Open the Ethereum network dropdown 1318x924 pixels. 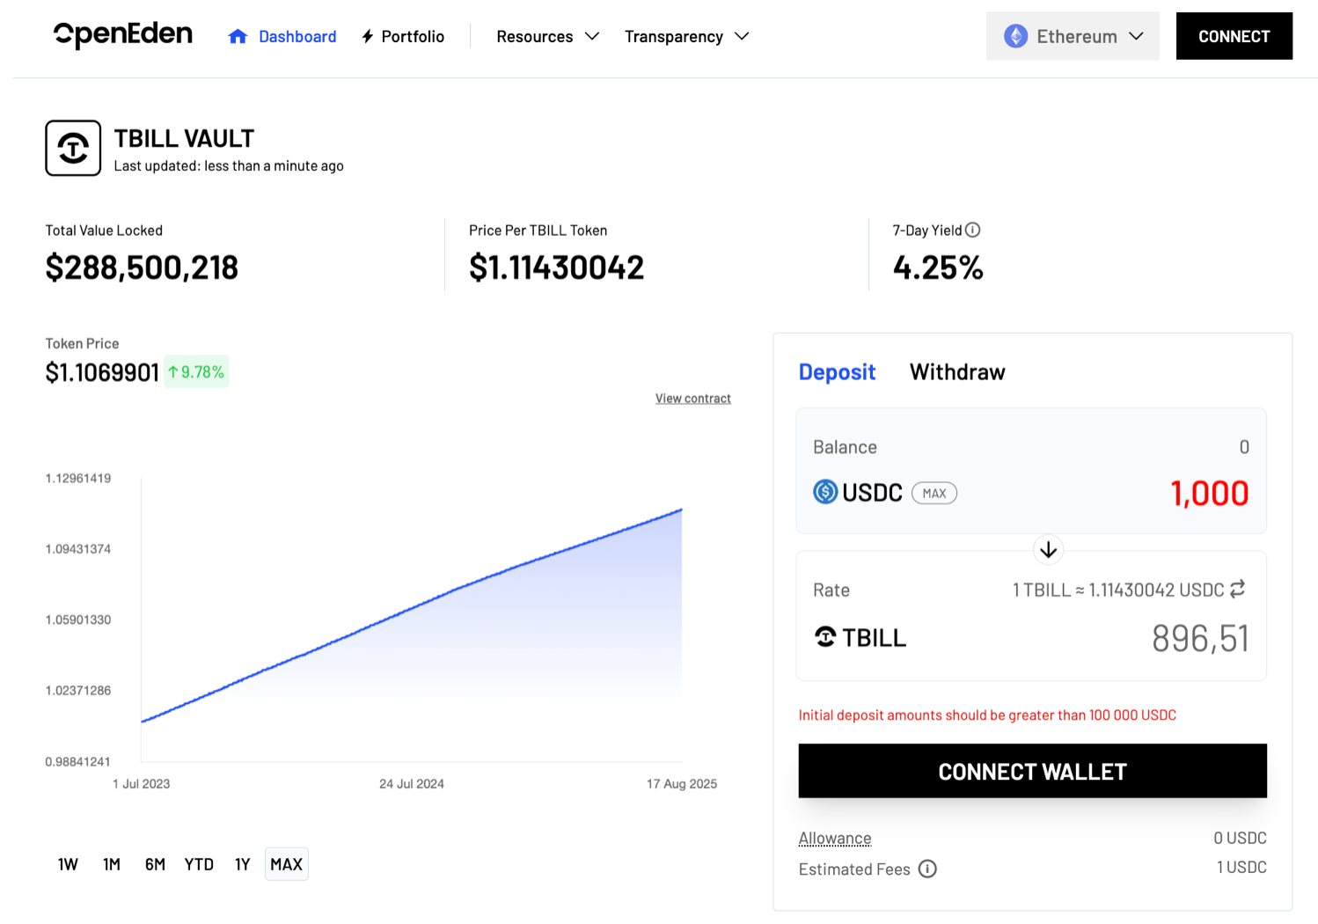pyautogui.click(x=1073, y=36)
